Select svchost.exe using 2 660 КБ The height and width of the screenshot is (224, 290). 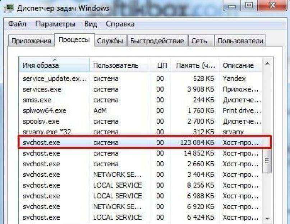(141, 164)
